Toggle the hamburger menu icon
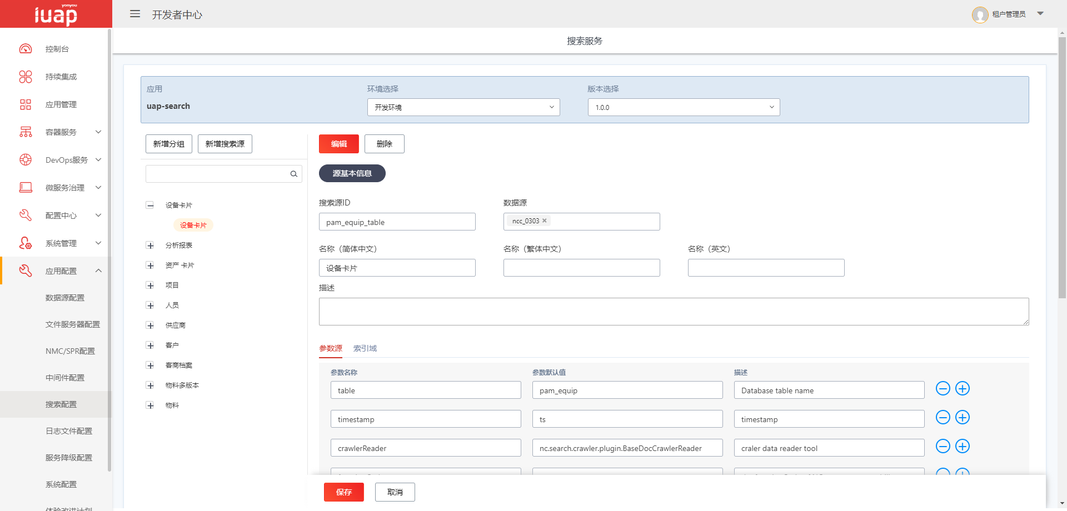The width and height of the screenshot is (1067, 511). point(135,14)
